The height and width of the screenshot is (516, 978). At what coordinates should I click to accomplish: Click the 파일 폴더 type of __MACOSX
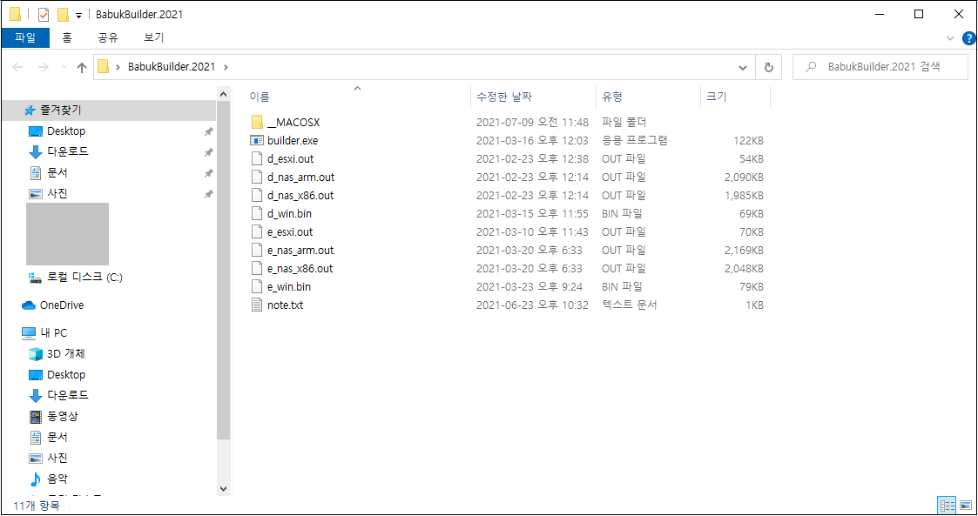pyautogui.click(x=624, y=122)
